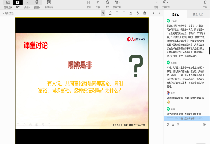Click the chat scrollbar
This screenshot has width=210, height=144.
pyautogui.click(x=209, y=50)
